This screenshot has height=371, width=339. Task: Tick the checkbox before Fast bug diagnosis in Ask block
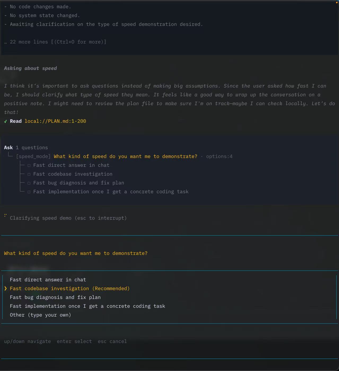coord(29,183)
